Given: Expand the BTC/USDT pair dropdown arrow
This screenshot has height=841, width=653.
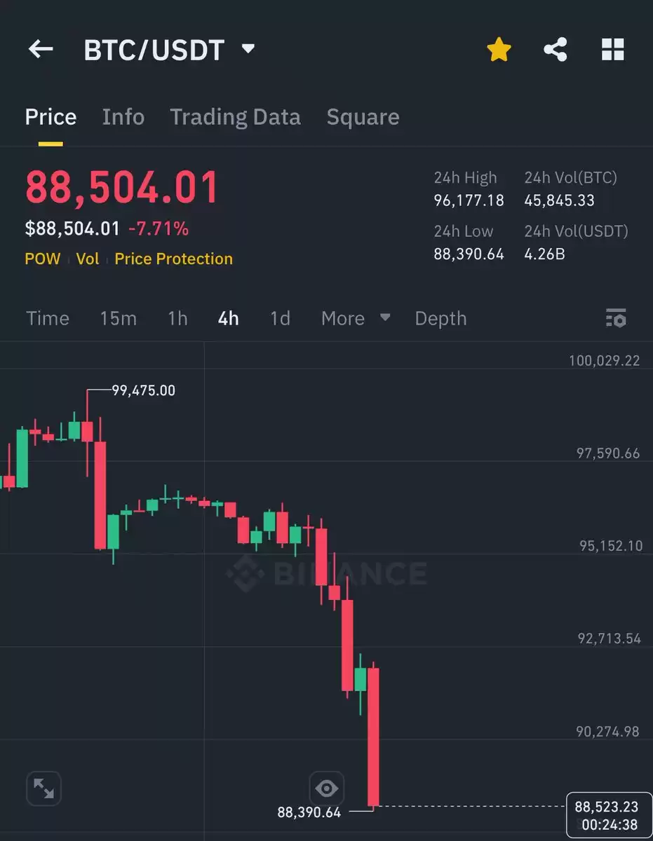Looking at the screenshot, I should coord(248,49).
